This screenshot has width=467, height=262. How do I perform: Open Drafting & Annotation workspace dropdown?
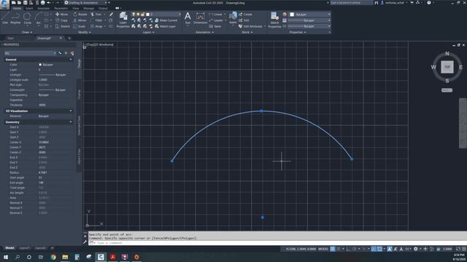coord(86,3)
